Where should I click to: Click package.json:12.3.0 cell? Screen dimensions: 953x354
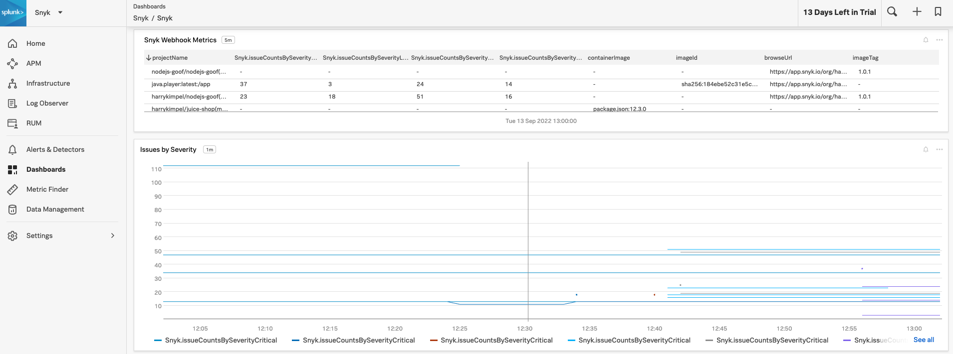click(619, 109)
